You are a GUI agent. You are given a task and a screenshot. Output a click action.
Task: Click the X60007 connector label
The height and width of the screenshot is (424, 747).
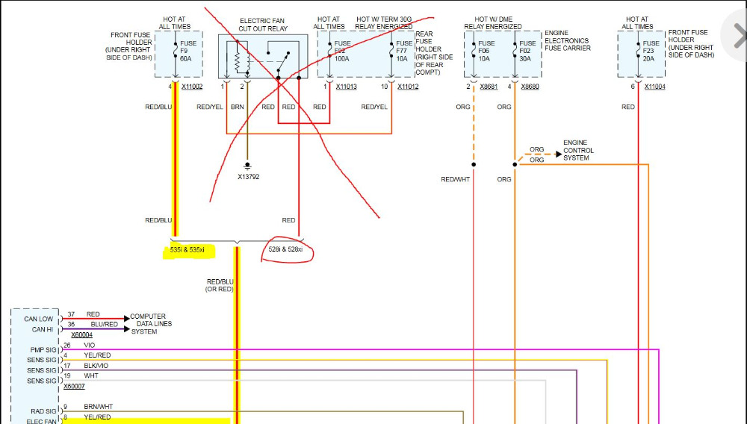tap(74, 387)
